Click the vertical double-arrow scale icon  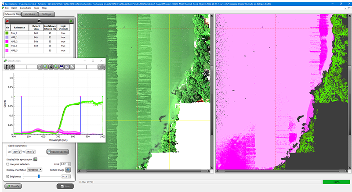[x=7, y=67]
